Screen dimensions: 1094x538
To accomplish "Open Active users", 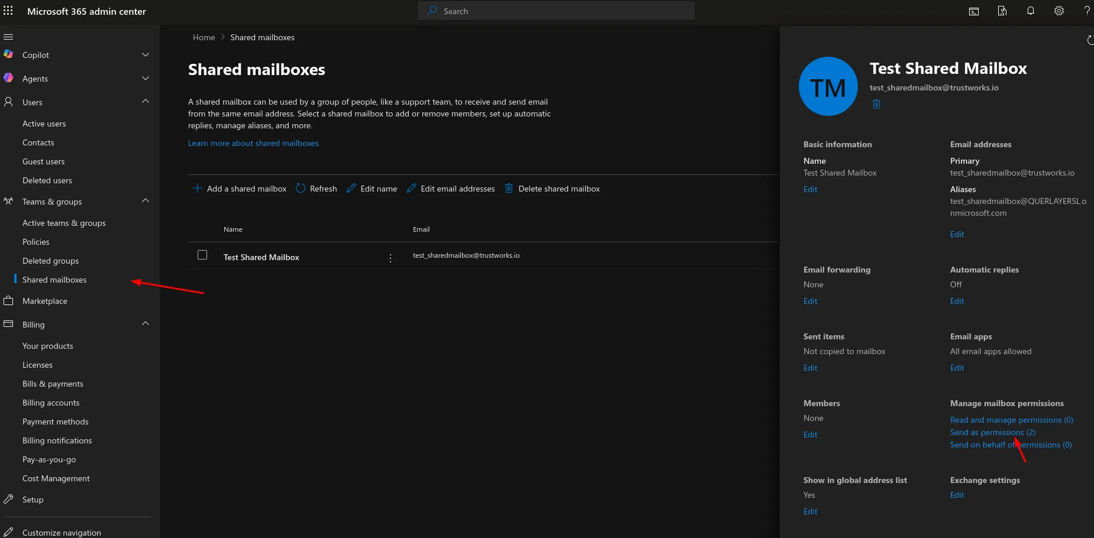I will [x=44, y=124].
